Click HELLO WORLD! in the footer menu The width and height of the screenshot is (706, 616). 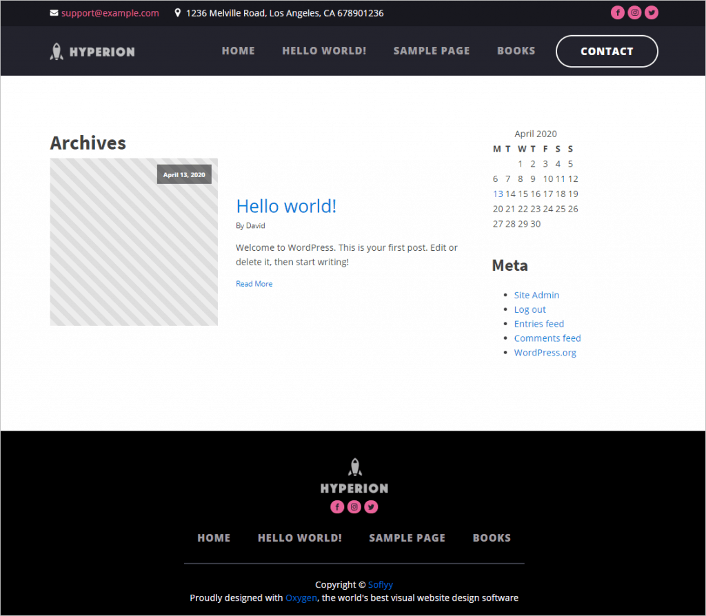(299, 538)
